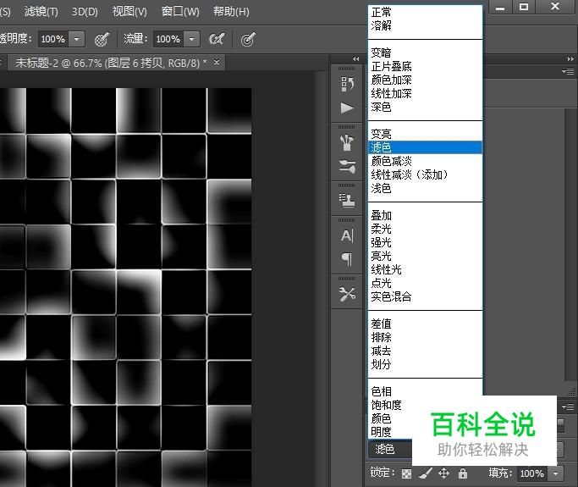578x487 pixels.
Task: Choose 差值 blend mode
Action: [425, 324]
